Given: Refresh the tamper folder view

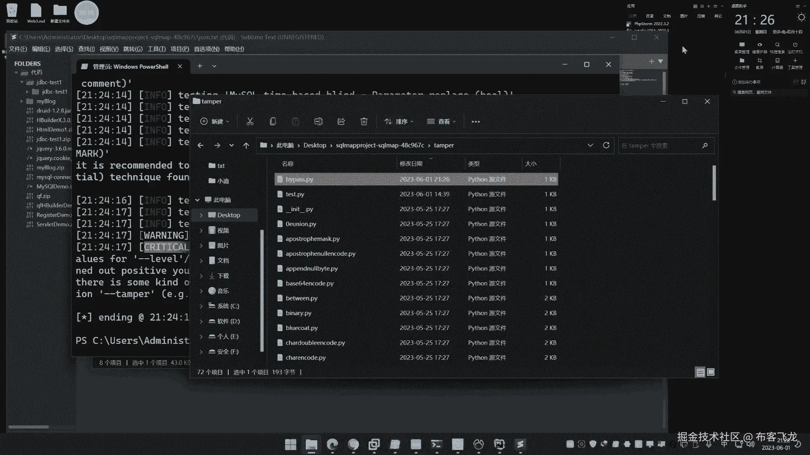Looking at the screenshot, I should click(x=606, y=145).
